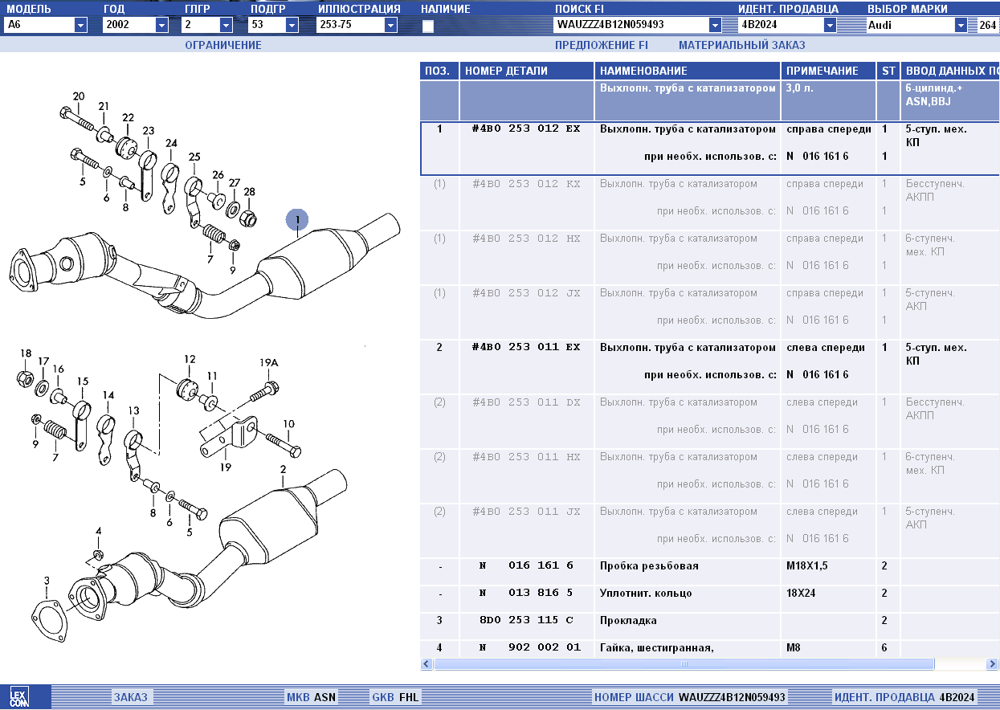Open МАТЕРИАЛЬНЫЙ ЗАКАЗ
1000x710 pixels.
[x=742, y=46]
